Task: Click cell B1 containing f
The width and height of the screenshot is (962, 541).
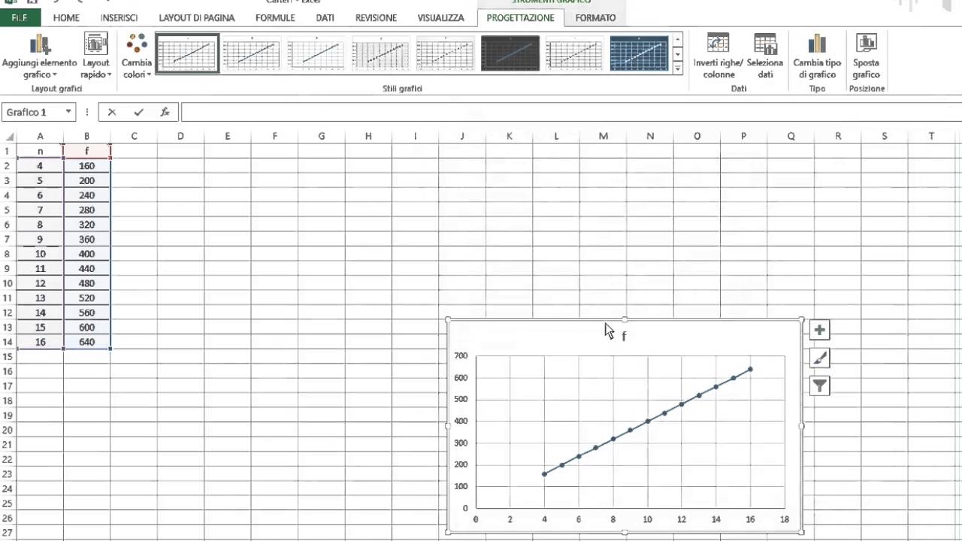Action: pyautogui.click(x=86, y=151)
